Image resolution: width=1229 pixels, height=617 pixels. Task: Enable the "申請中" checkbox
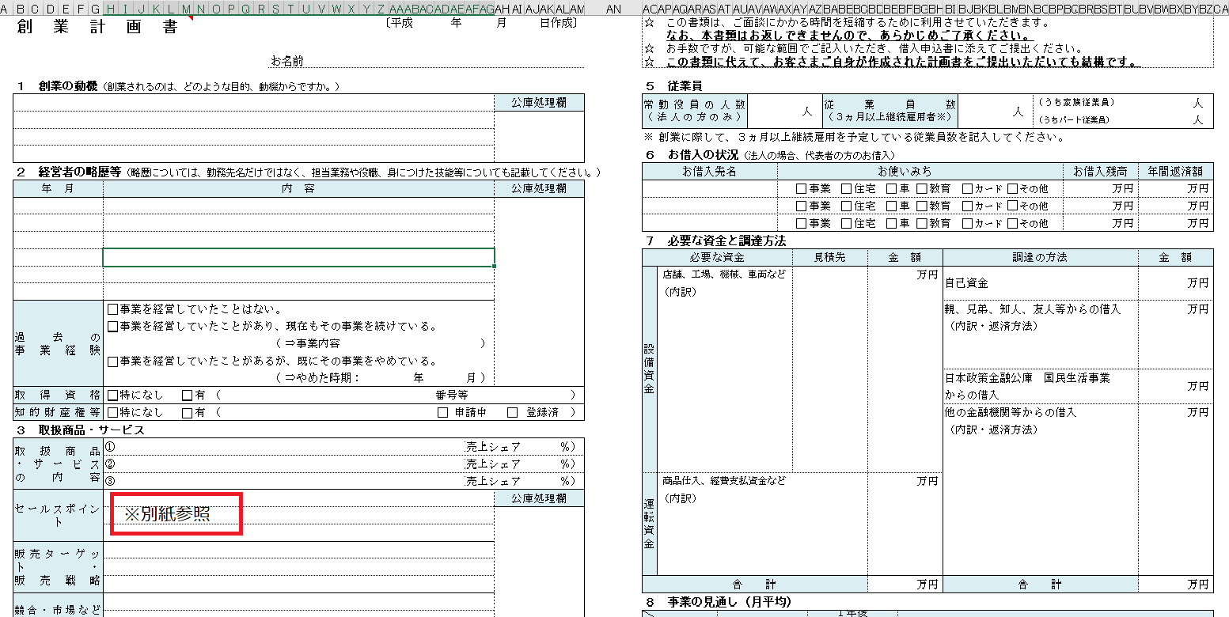point(443,413)
